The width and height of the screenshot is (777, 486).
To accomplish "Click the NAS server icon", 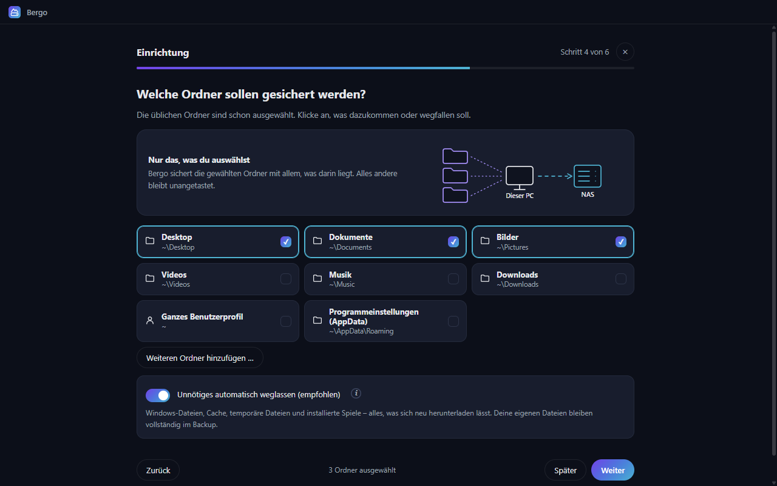I will tap(588, 176).
